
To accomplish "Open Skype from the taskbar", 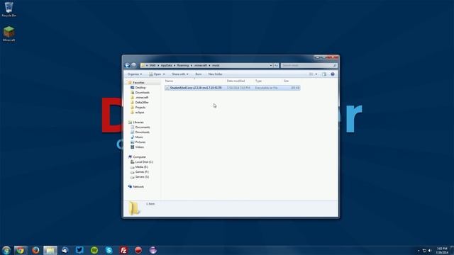I will pyautogui.click(x=109, y=250).
